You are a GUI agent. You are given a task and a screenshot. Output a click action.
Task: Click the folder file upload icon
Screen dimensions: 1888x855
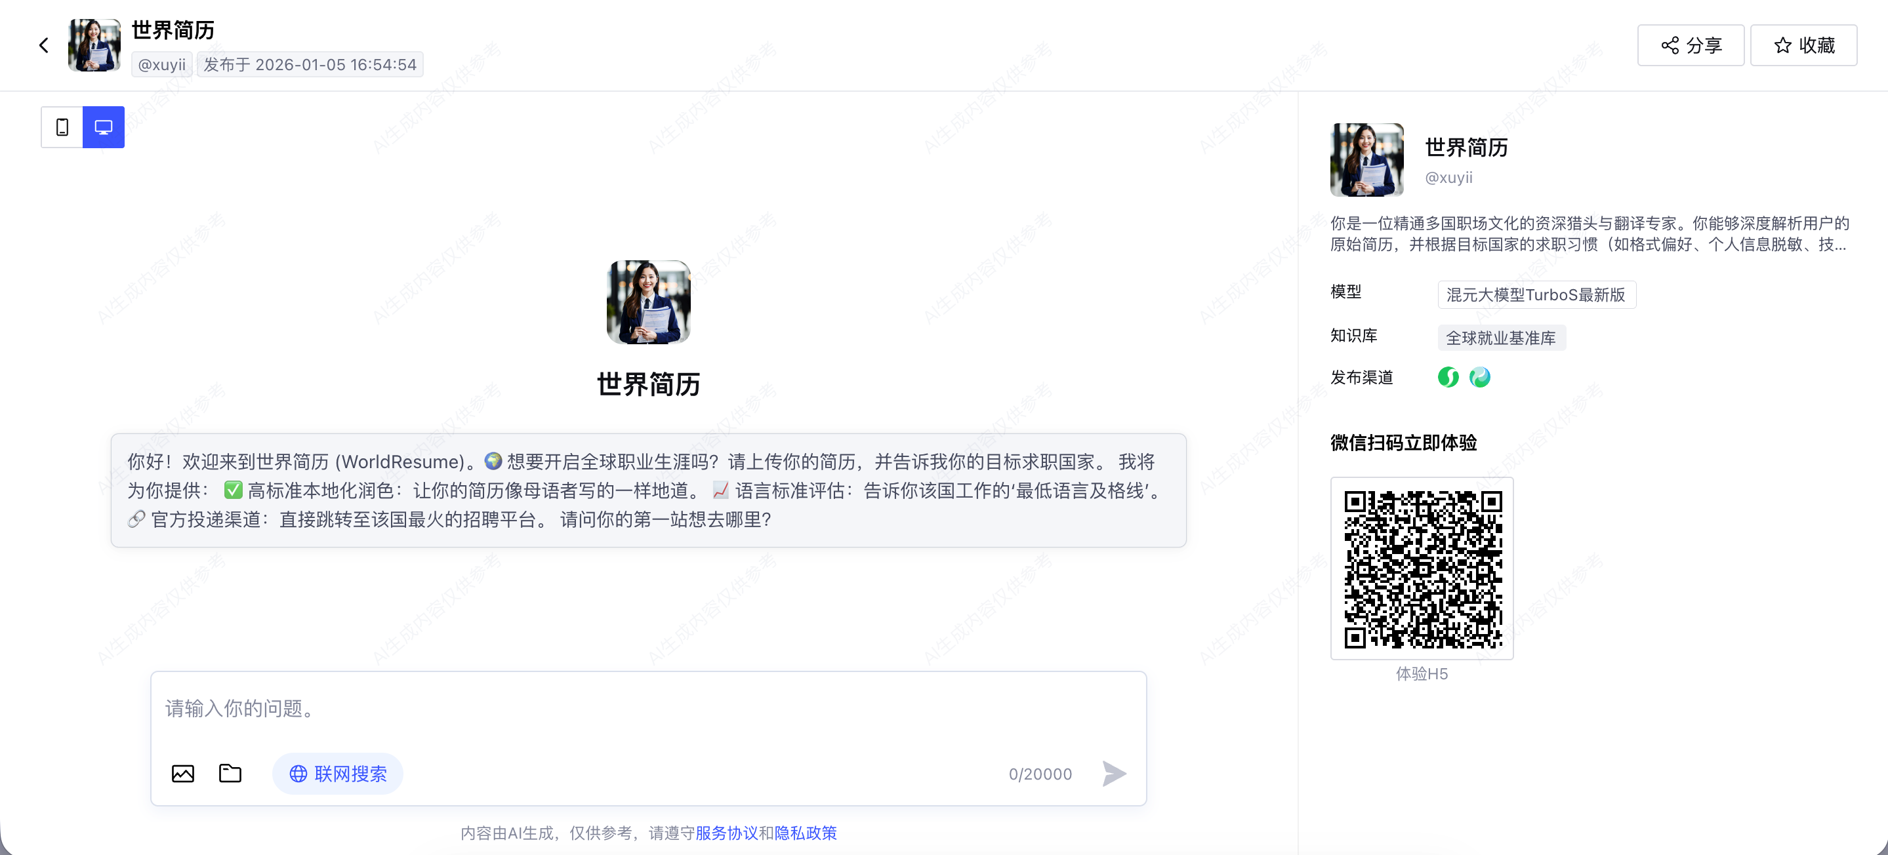click(230, 773)
